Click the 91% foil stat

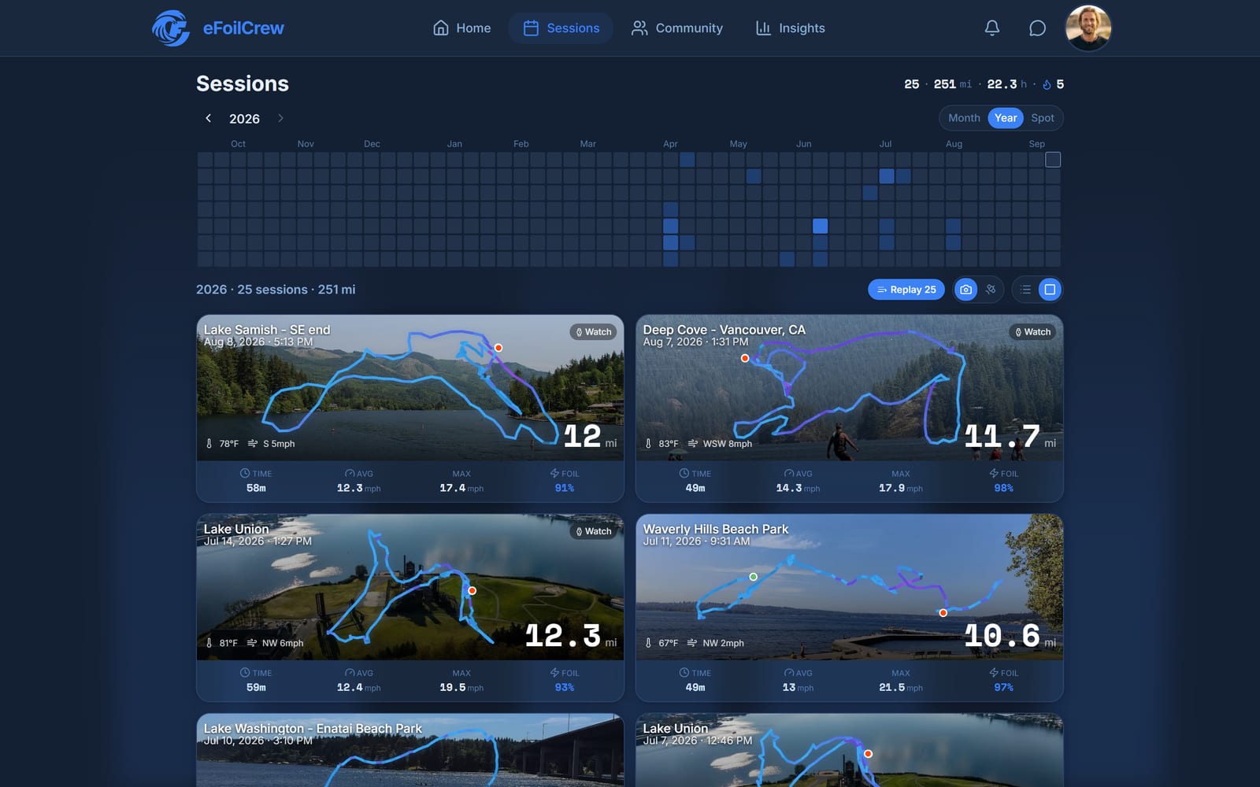tap(565, 488)
